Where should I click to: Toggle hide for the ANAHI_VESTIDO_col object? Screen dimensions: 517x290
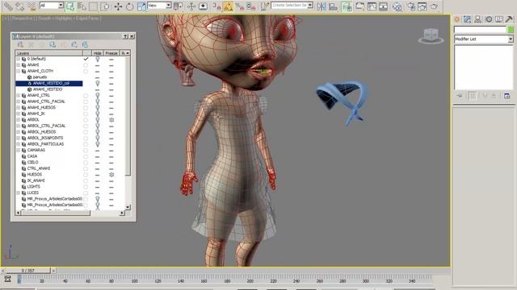98,84
